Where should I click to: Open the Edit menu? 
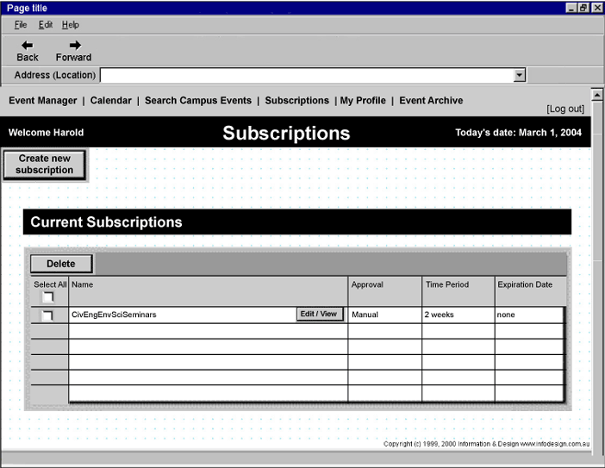pos(46,25)
